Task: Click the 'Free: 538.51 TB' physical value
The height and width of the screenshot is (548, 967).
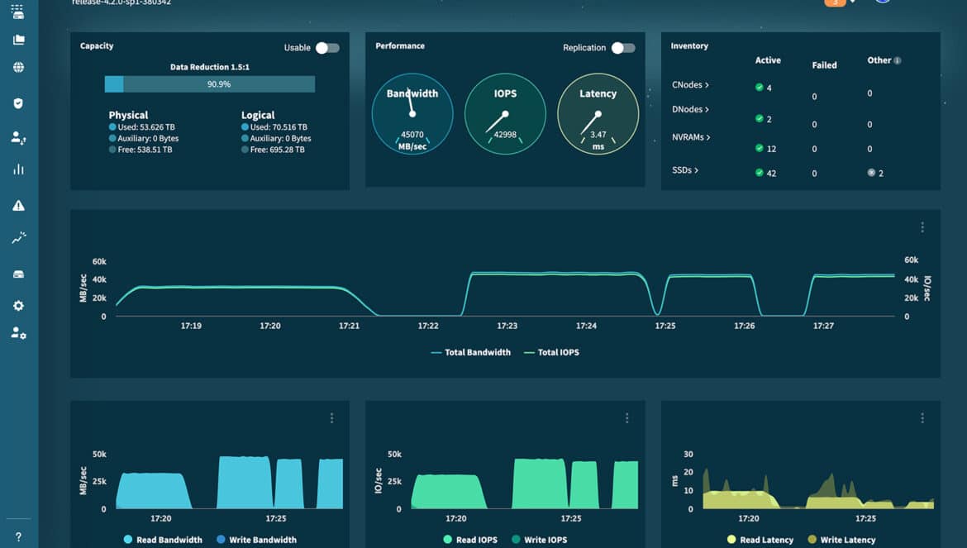Action: (x=145, y=150)
